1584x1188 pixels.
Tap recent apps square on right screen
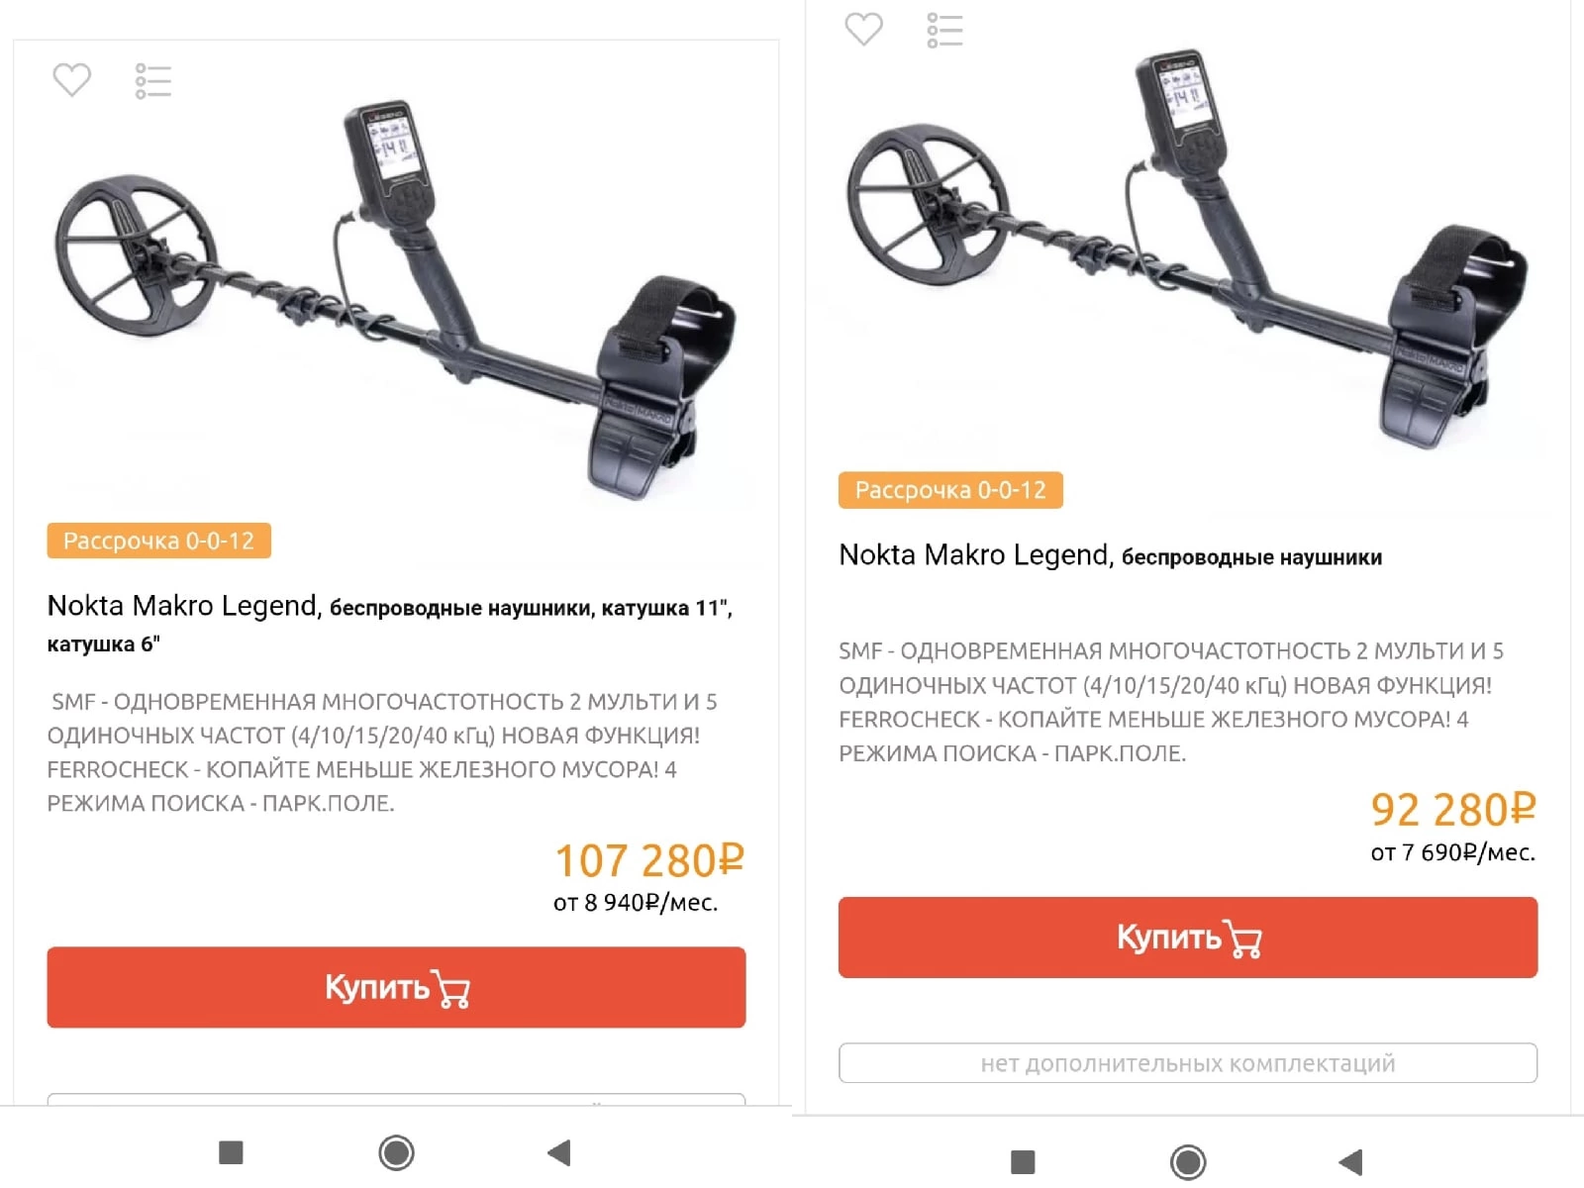[x=1023, y=1162]
